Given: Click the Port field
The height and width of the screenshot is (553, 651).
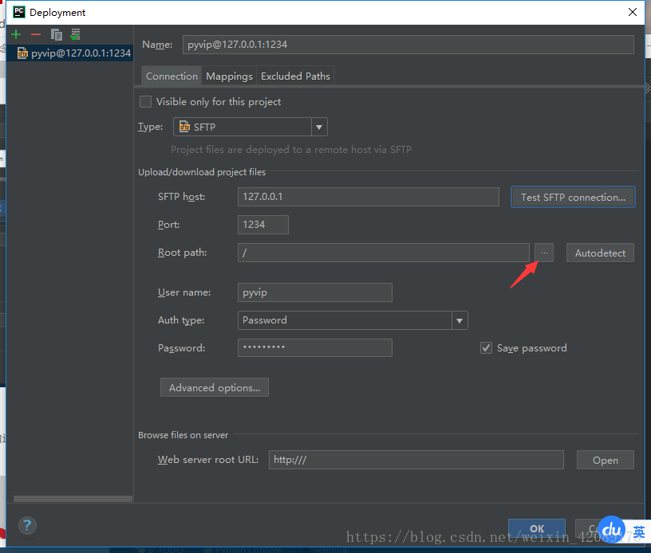Looking at the screenshot, I should [x=262, y=224].
